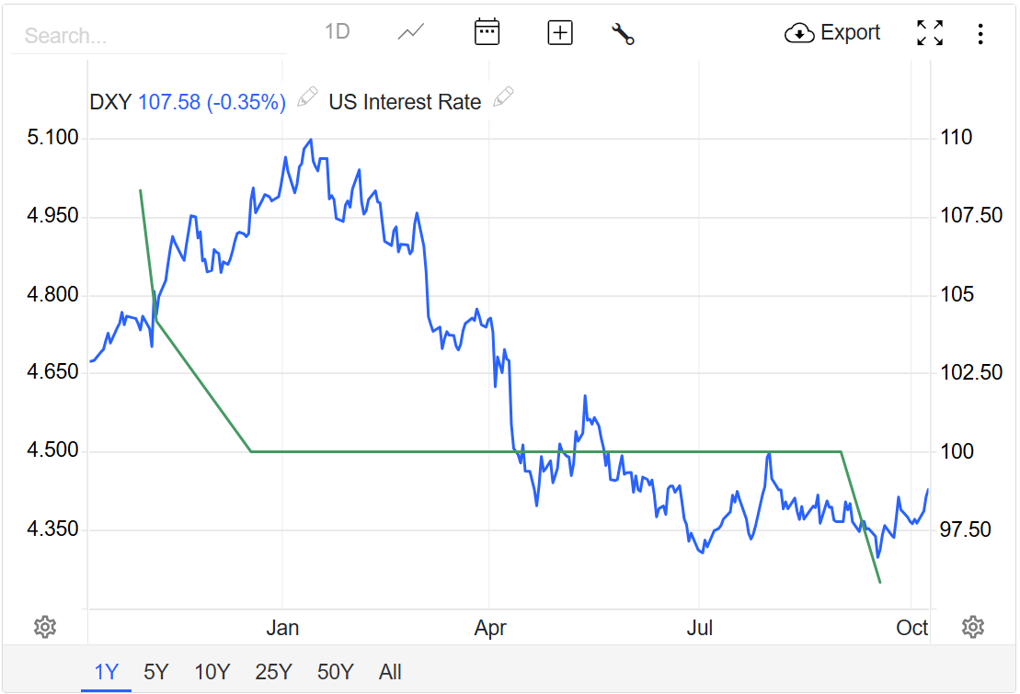Show the 50Y time range
Viewport: 1020px width, 694px height.
point(335,672)
